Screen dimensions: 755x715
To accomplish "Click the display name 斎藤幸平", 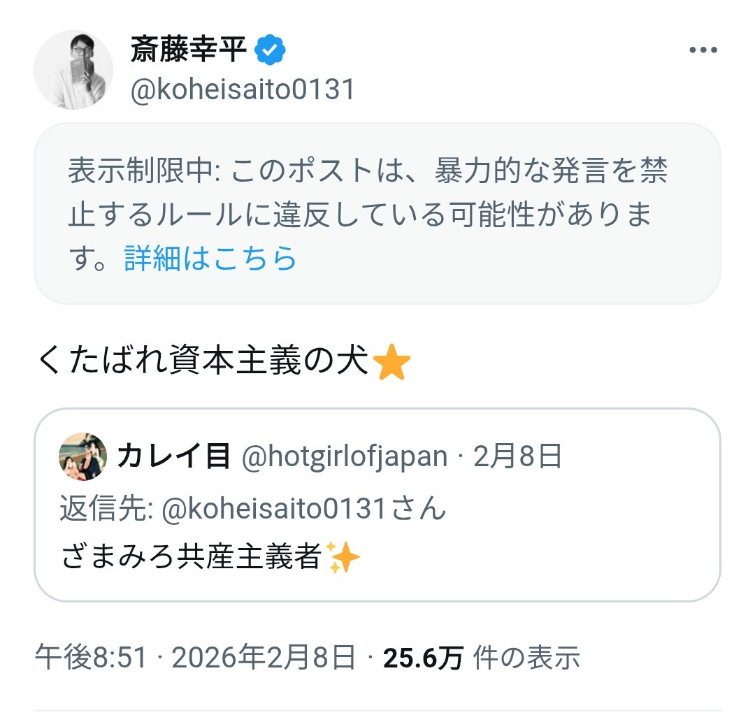I will (189, 50).
